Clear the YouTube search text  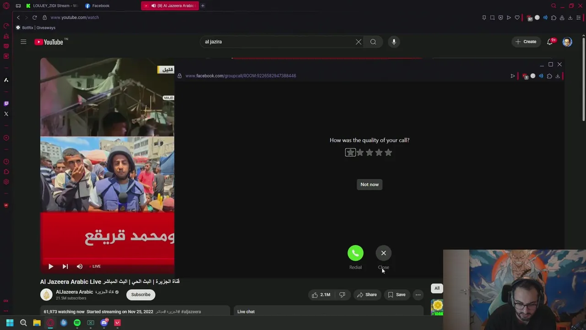(358, 42)
